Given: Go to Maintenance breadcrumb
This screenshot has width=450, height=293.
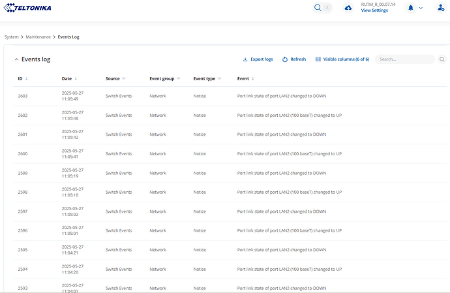Looking at the screenshot, I should click(38, 37).
